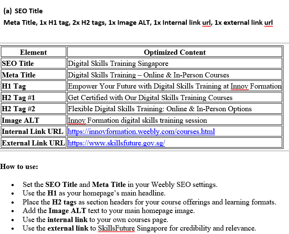This screenshot has height=234, width=289.
Task: Select the "H1 Tag" row label cell
Action: click(x=14, y=86)
